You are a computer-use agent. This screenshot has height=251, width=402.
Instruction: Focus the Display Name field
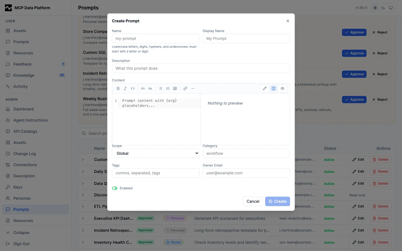246,38
